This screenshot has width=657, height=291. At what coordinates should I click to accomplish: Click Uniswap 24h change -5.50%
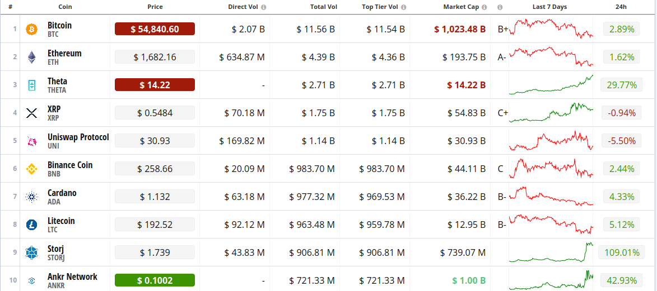pos(621,141)
